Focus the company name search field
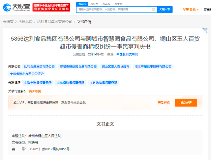This screenshot has width=211, height=160. tap(114, 10)
